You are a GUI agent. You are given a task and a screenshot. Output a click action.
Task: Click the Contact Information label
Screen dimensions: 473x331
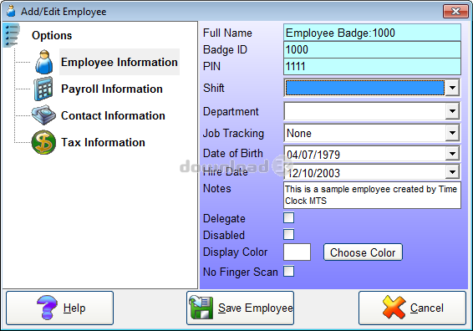tap(113, 115)
